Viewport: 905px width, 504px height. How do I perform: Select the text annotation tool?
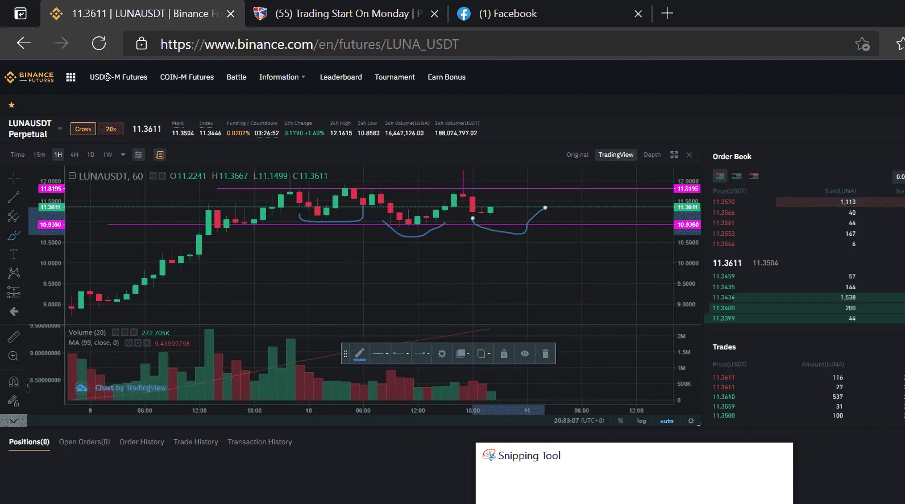(14, 254)
